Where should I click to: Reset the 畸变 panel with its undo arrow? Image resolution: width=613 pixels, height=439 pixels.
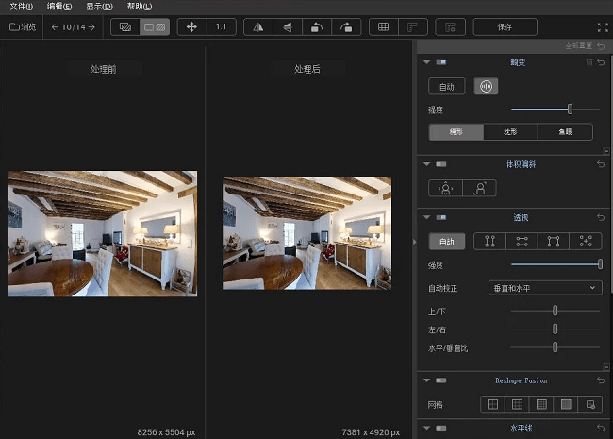coord(601,62)
